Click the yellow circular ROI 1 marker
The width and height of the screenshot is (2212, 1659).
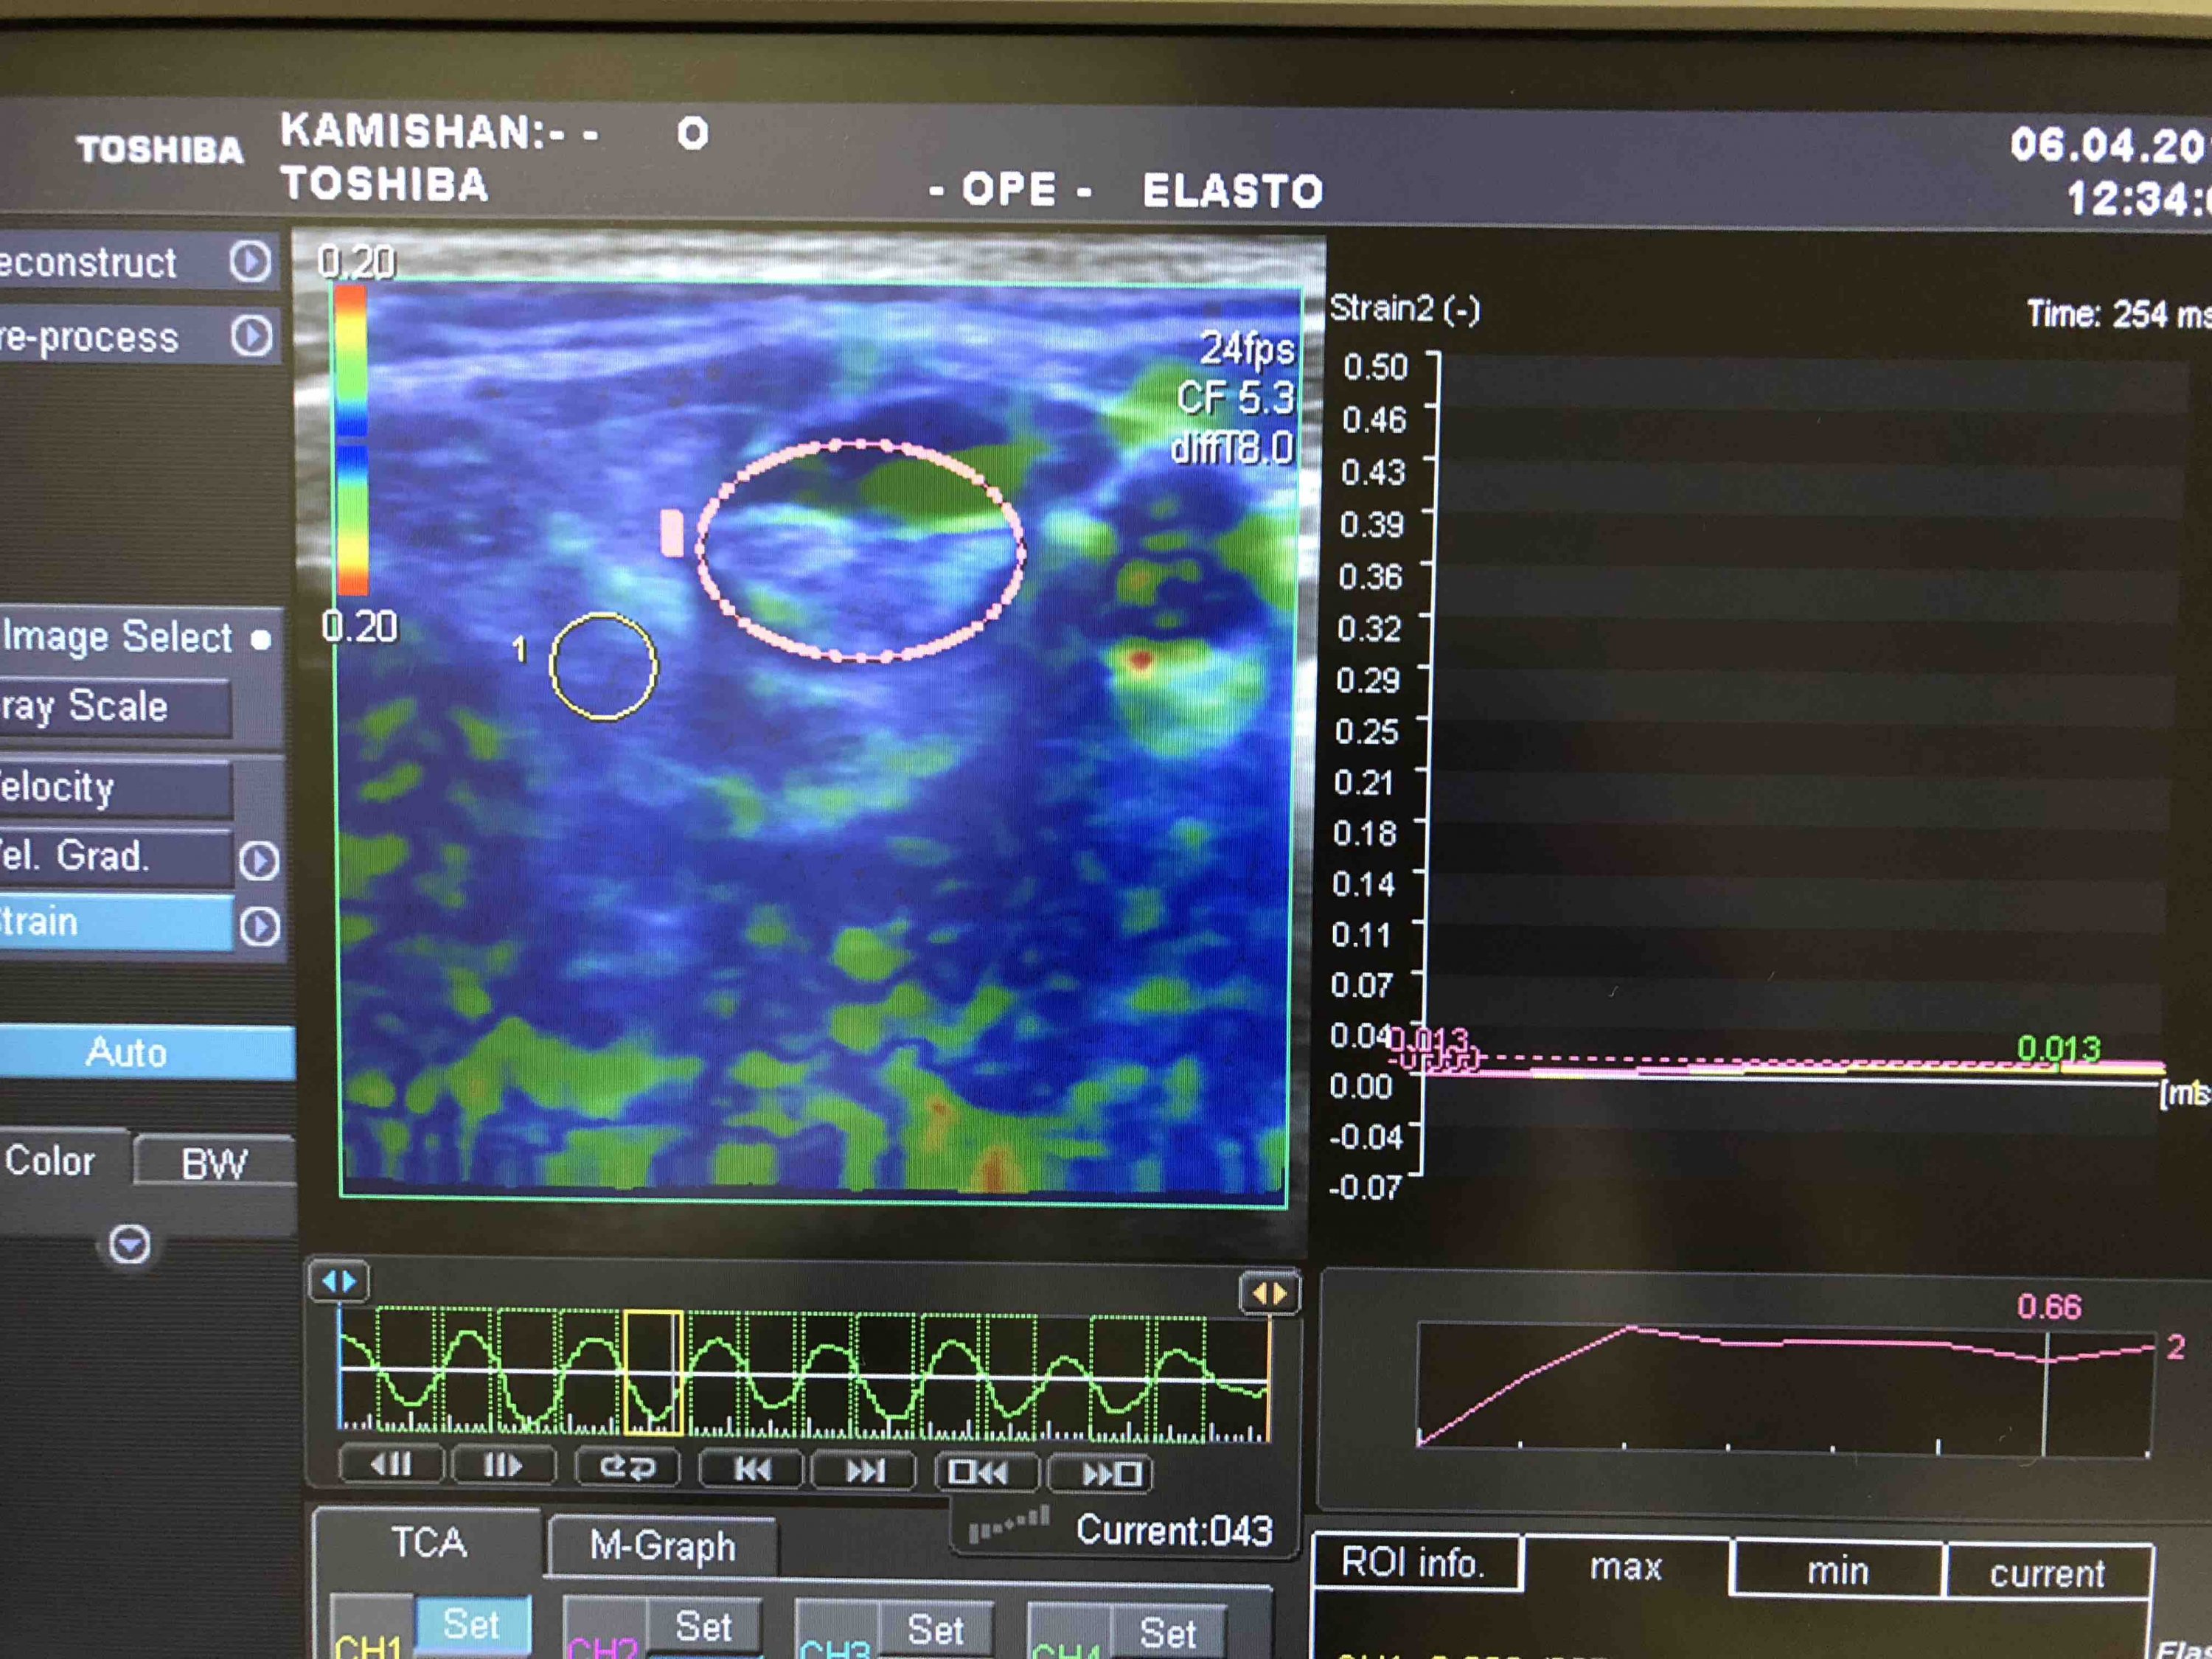click(x=603, y=666)
